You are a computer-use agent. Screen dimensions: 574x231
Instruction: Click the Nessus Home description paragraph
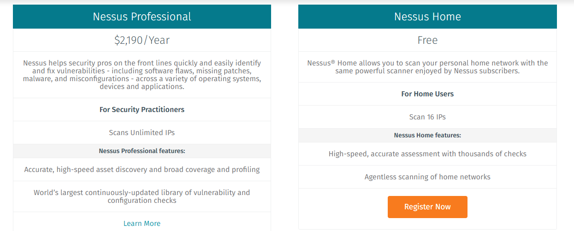click(427, 67)
